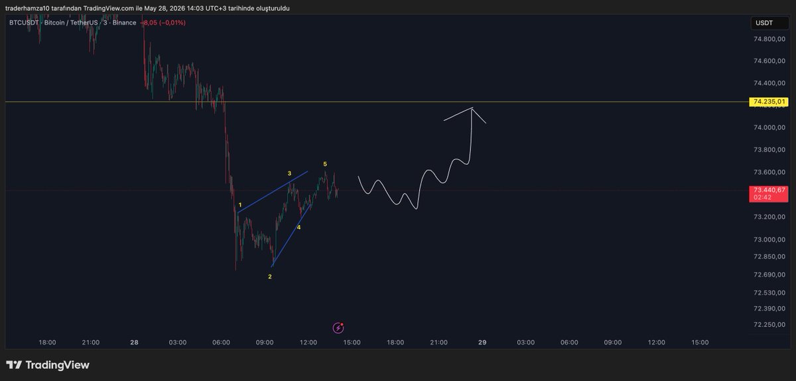Select the BTCUSDT Bitcoin / TetherUS symbol title
The image size is (796, 381).
tap(73, 23)
